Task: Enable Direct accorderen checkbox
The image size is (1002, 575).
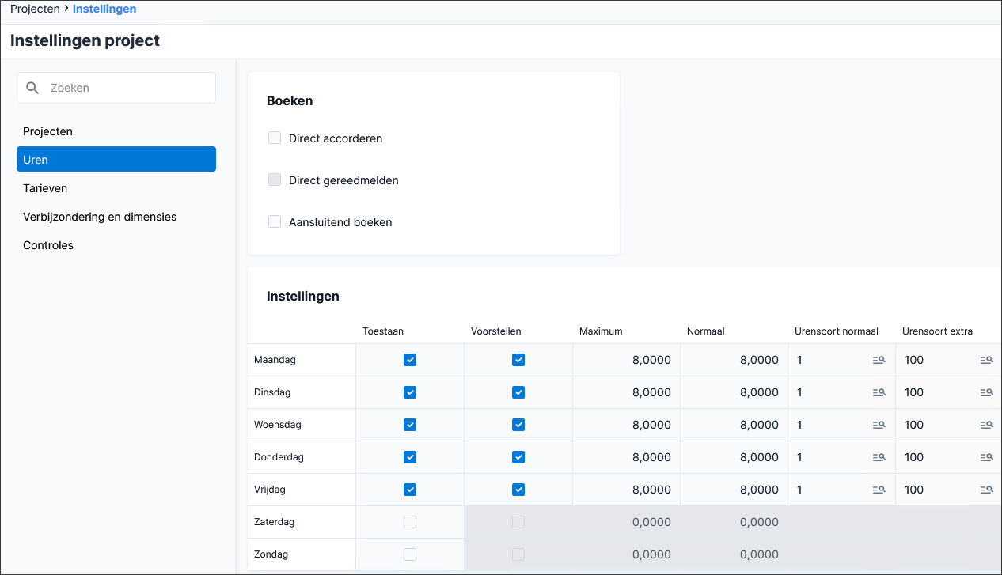Action: pyautogui.click(x=275, y=138)
